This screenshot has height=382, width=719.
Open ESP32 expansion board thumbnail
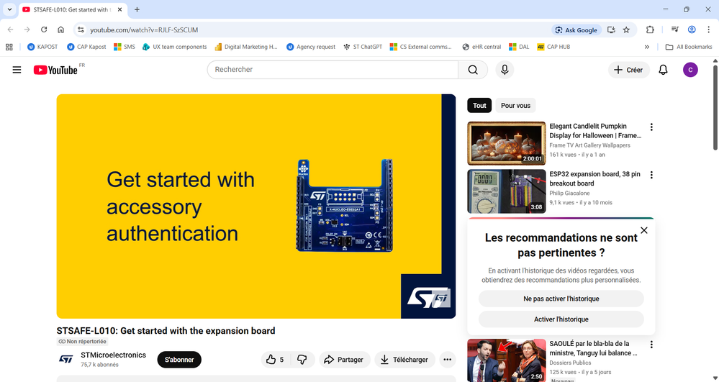pyautogui.click(x=506, y=191)
